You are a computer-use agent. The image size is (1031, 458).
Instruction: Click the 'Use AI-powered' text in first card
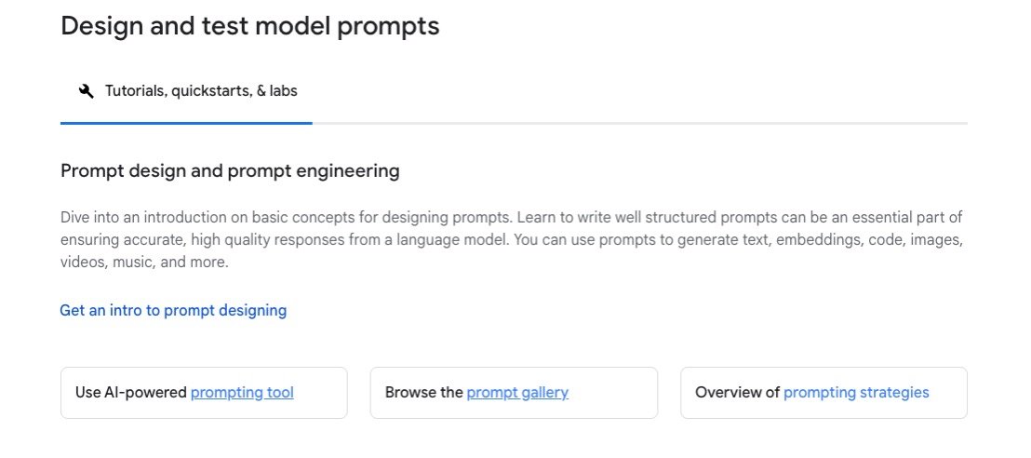point(131,393)
